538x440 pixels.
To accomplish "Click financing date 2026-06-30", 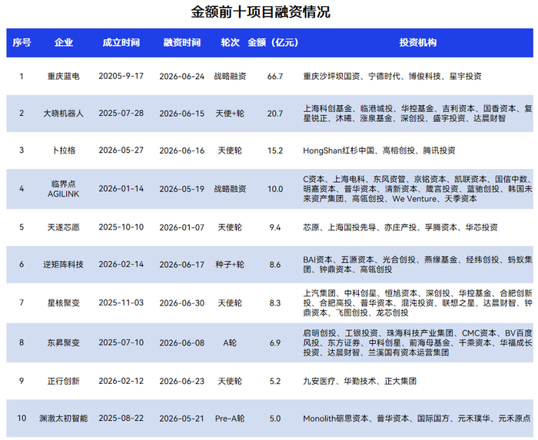I will coord(182,303).
